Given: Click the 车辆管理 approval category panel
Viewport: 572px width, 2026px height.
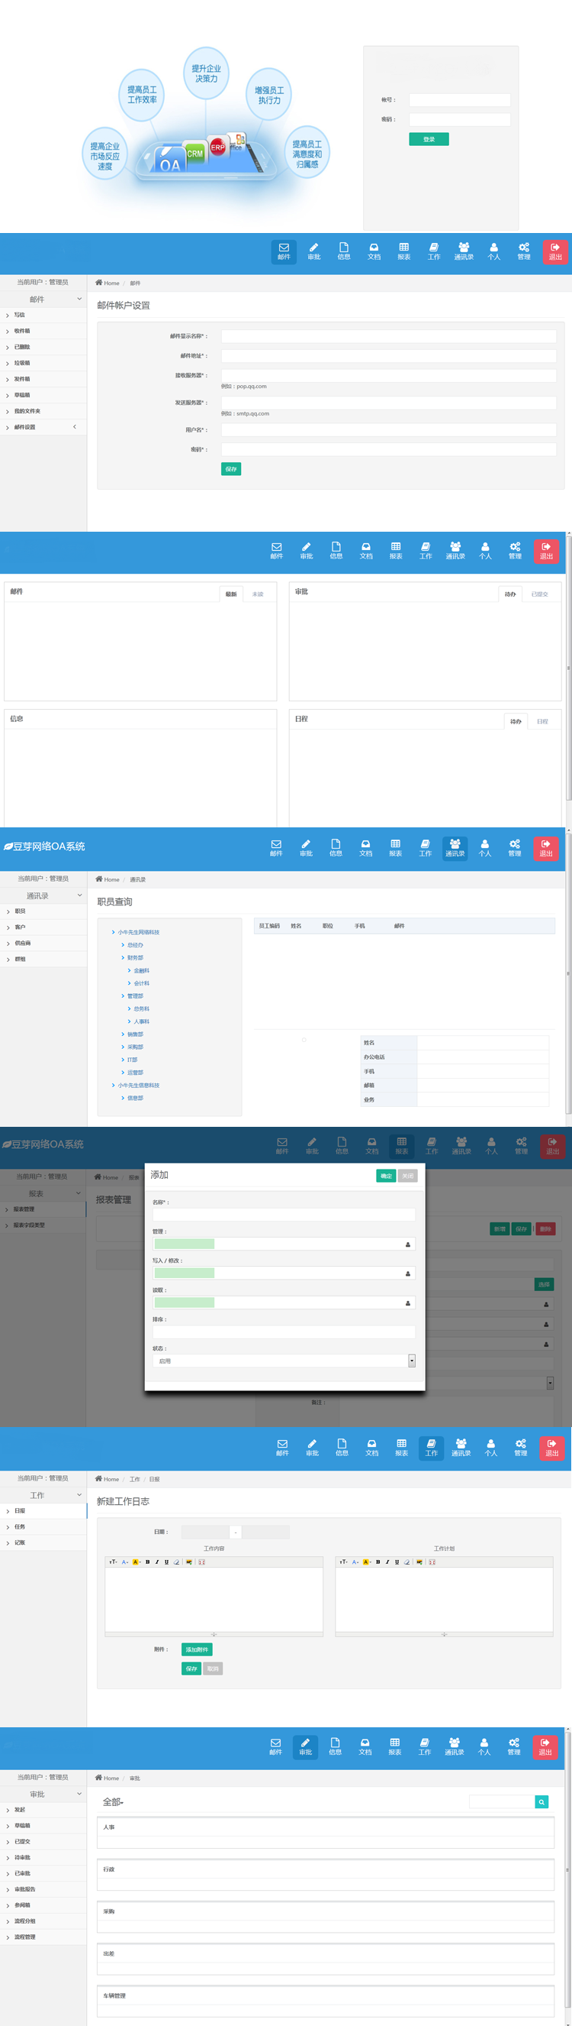Looking at the screenshot, I should (x=325, y=2002).
